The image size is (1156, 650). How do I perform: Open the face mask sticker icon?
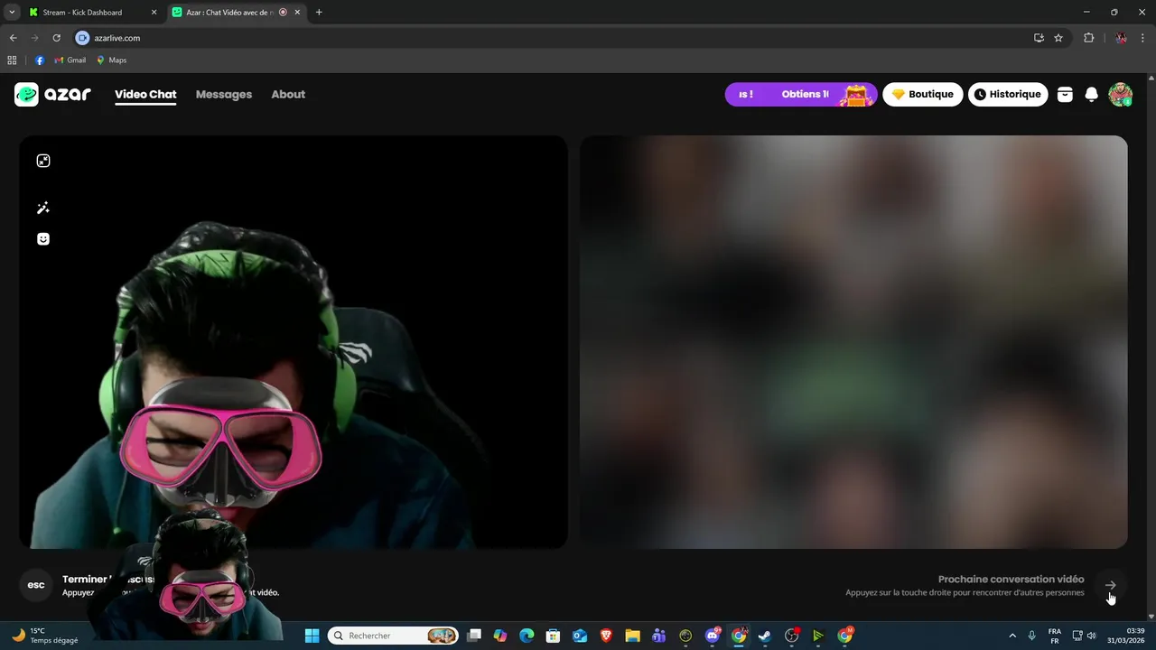[42, 239]
